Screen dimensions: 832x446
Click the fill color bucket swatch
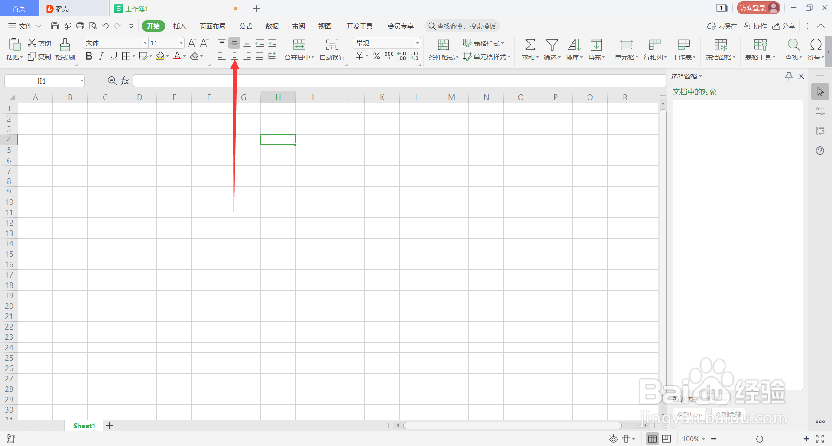pyautogui.click(x=160, y=56)
